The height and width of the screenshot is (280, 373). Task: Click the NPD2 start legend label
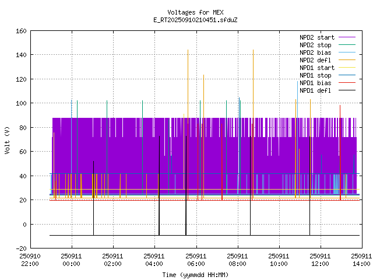click(316, 37)
